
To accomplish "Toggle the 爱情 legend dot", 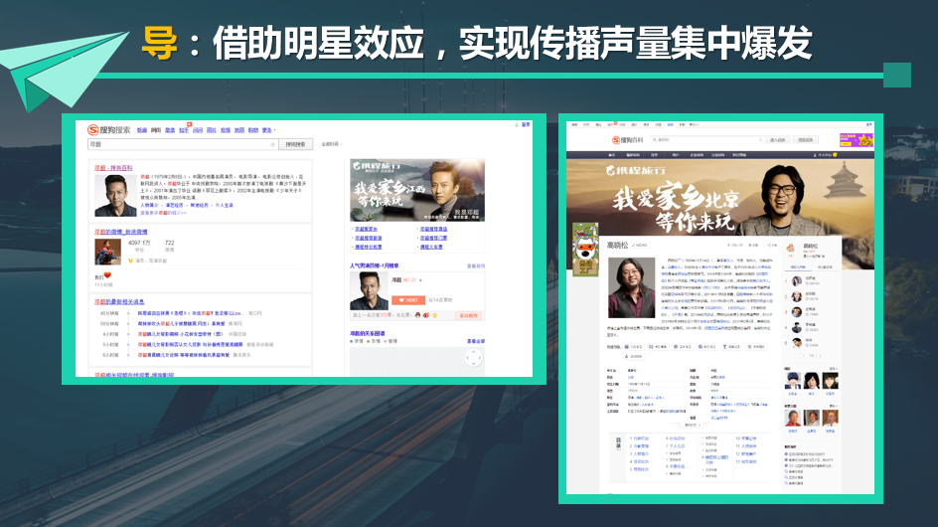I will pyautogui.click(x=385, y=341).
